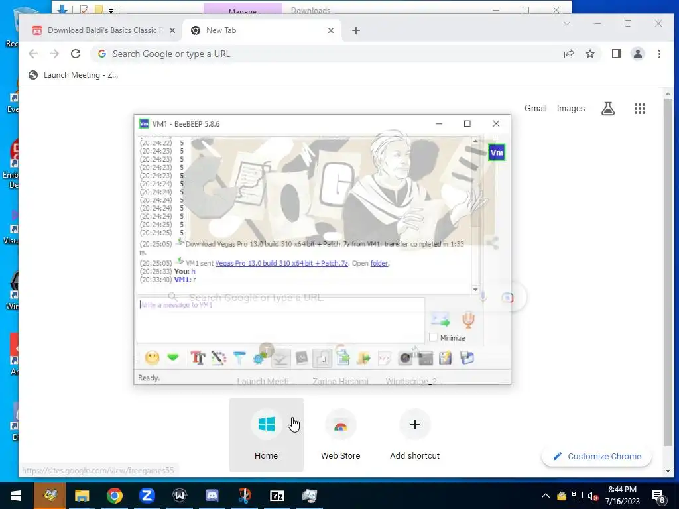
Task: Click the 'VM1: r' chat message
Action: click(x=185, y=280)
